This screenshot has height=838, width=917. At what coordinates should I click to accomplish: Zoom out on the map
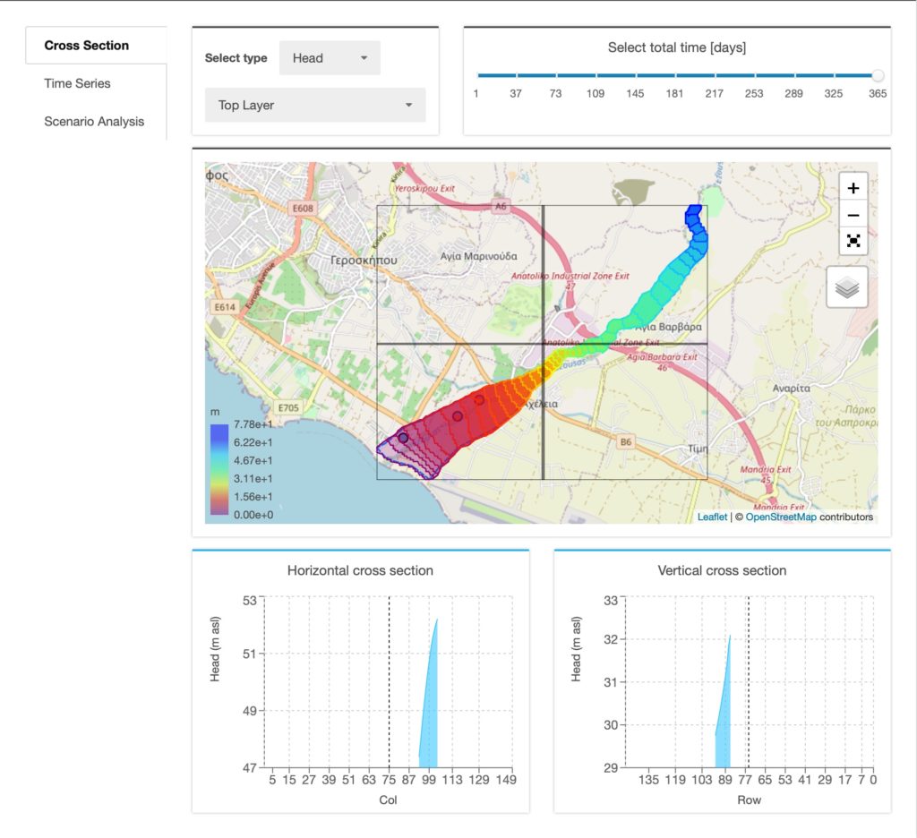pos(853,215)
